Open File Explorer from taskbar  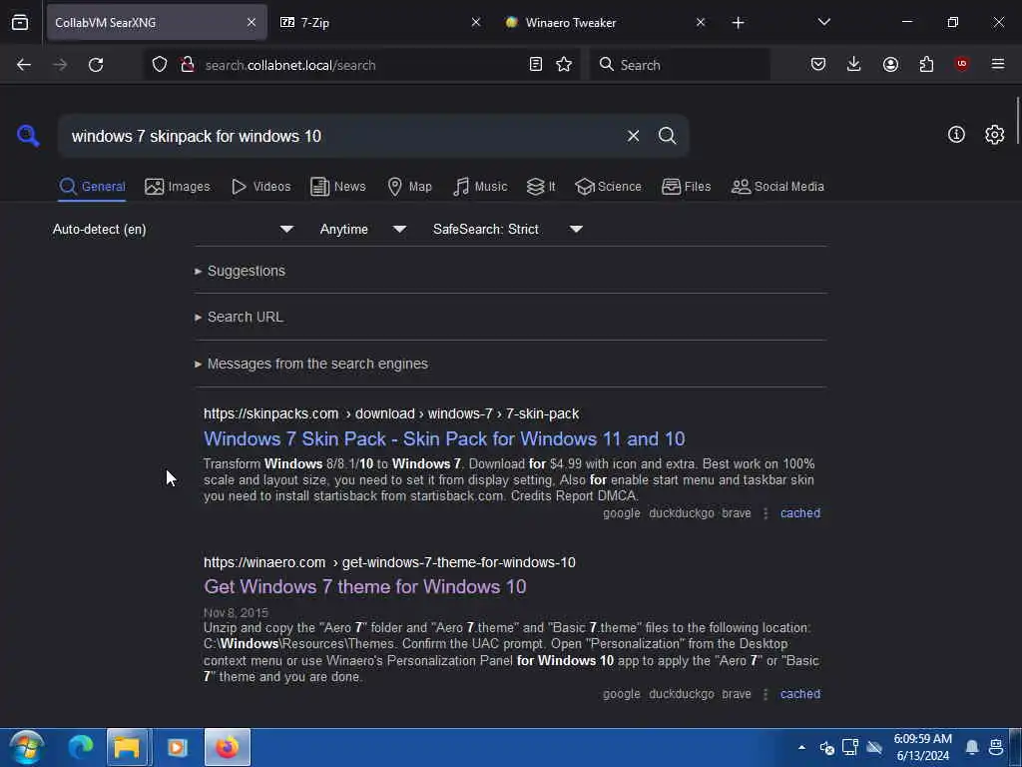point(128,747)
